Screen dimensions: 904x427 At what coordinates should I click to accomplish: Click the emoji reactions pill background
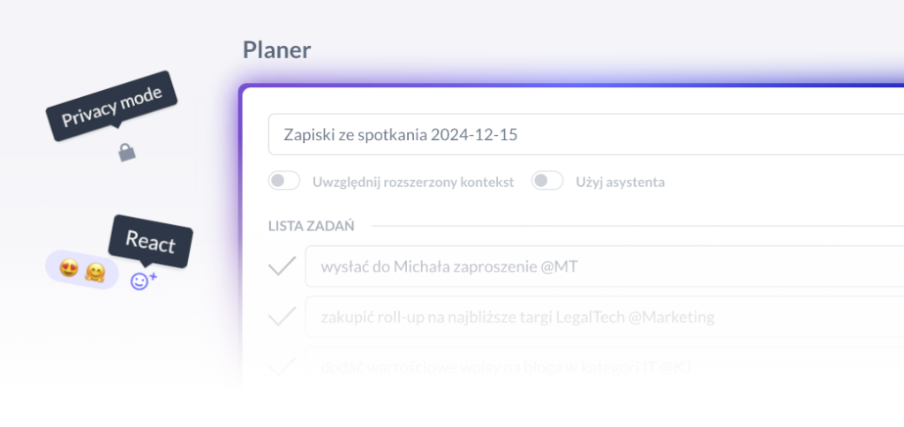pyautogui.click(x=82, y=270)
